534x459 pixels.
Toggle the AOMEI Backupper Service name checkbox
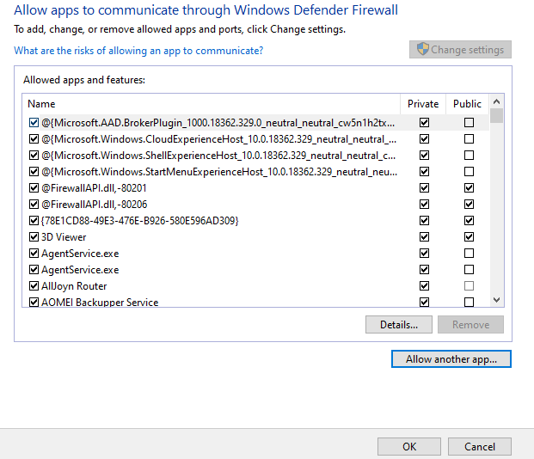(34, 303)
